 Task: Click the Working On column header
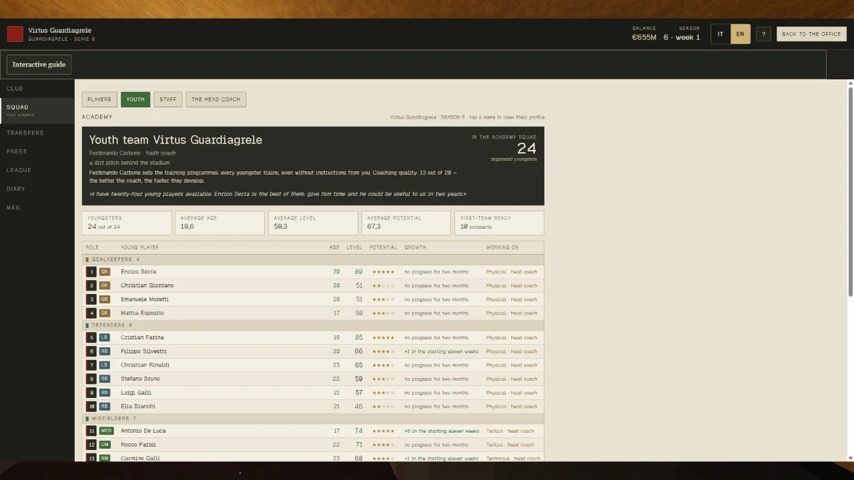(x=502, y=247)
